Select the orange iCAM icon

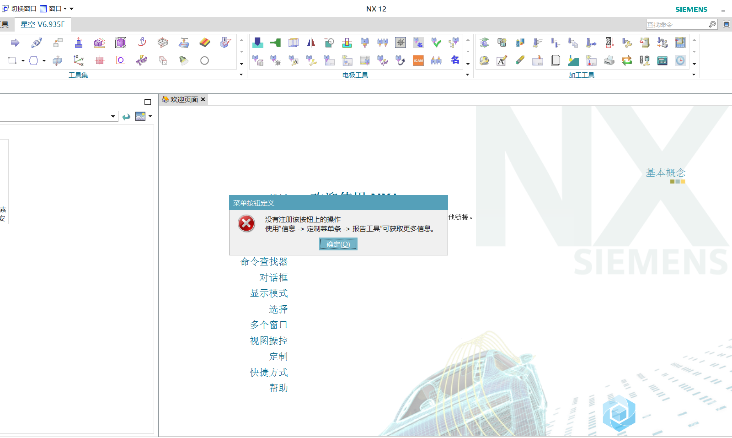click(418, 60)
